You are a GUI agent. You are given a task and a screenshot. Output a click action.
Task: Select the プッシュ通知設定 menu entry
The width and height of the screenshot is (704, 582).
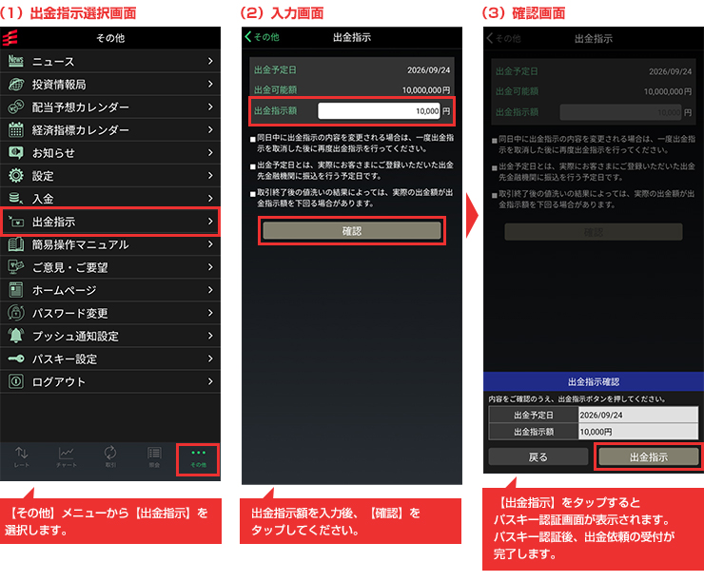110,336
